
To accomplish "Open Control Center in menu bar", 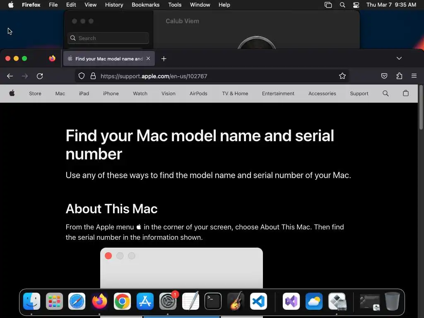I will tap(356, 5).
